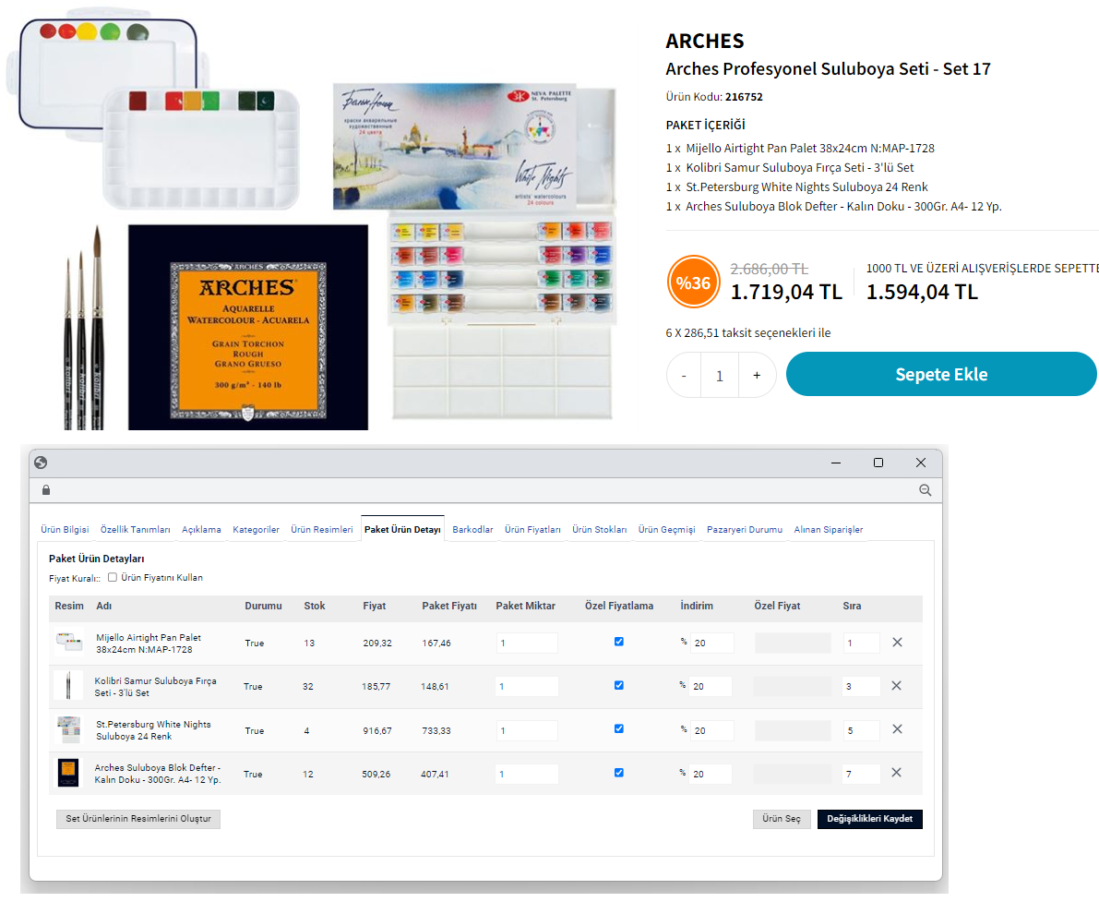
Task: Toggle Özel Fiyatlama for Mijello Palet
Action: (x=619, y=642)
